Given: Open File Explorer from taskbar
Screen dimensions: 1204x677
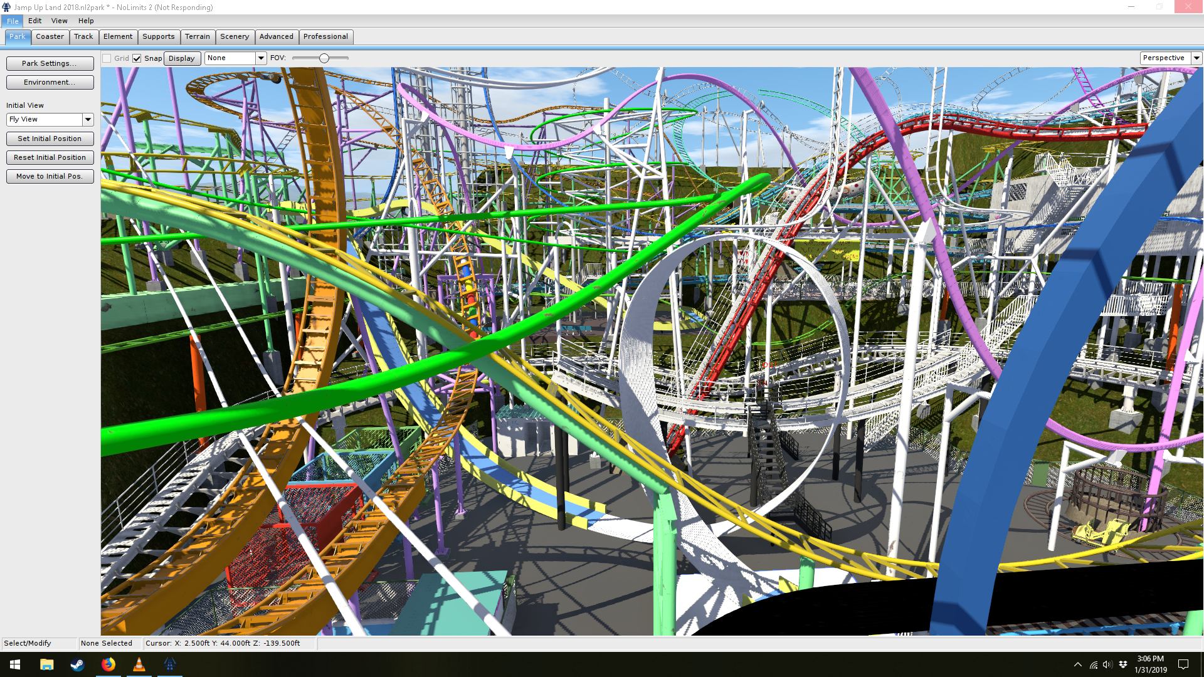Looking at the screenshot, I should click(47, 664).
